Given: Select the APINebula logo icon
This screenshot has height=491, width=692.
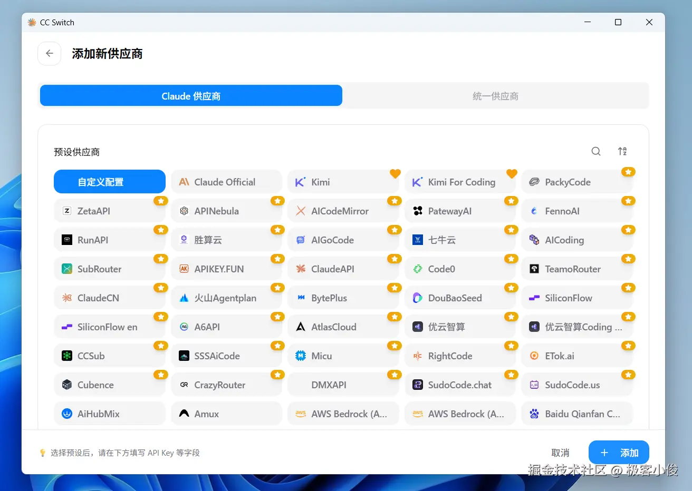Looking at the screenshot, I should 184,211.
